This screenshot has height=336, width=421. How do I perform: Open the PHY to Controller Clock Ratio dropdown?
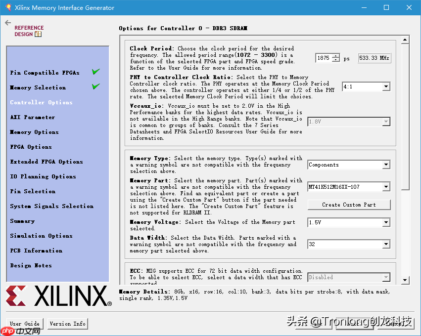pyautogui.click(x=366, y=86)
